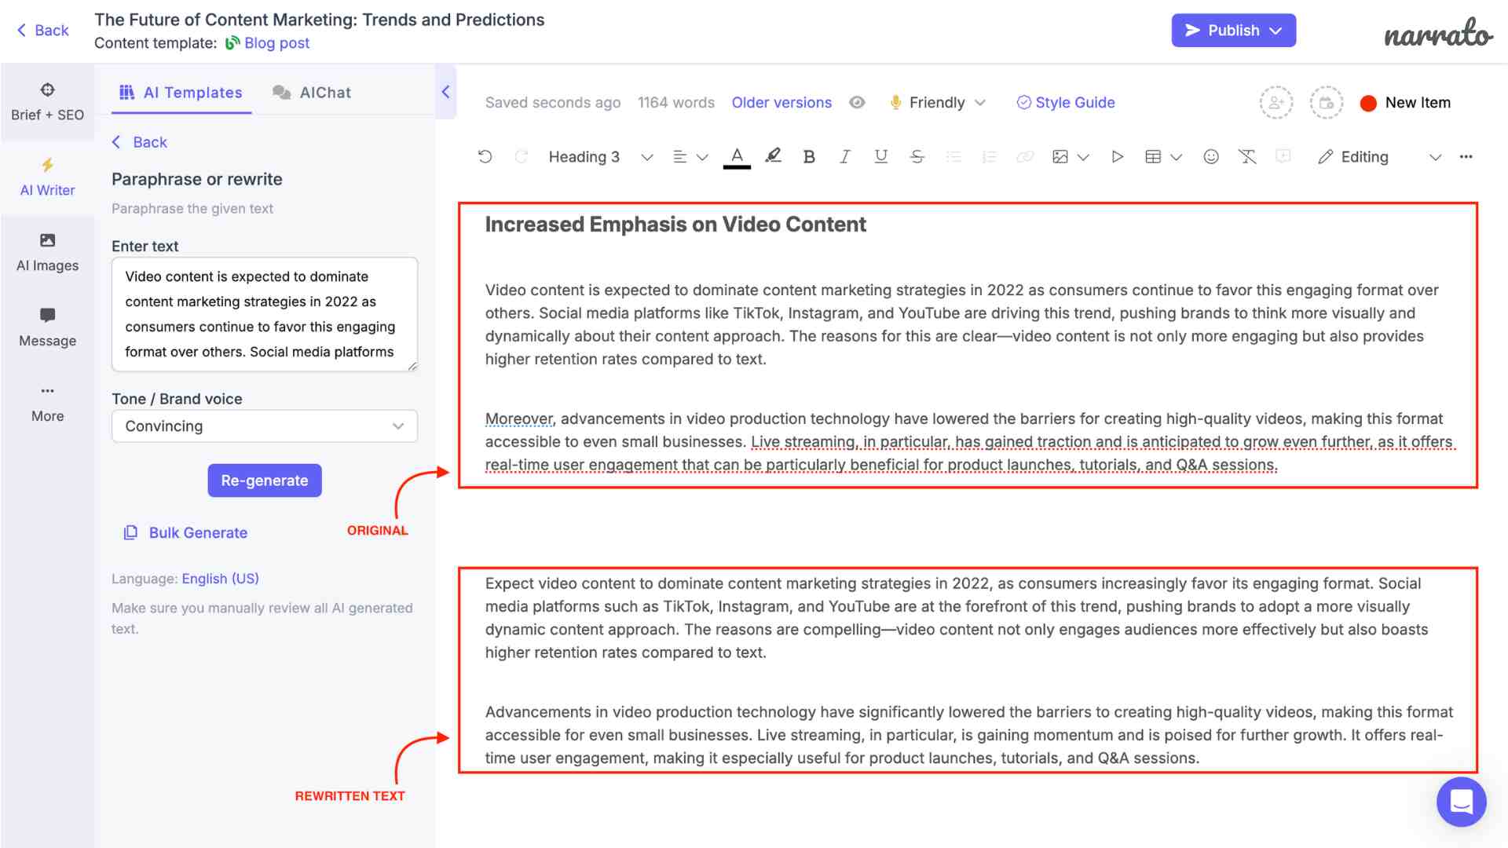Viewport: 1508px width, 848px height.
Task: Open More sidebar options
Action: point(47,404)
